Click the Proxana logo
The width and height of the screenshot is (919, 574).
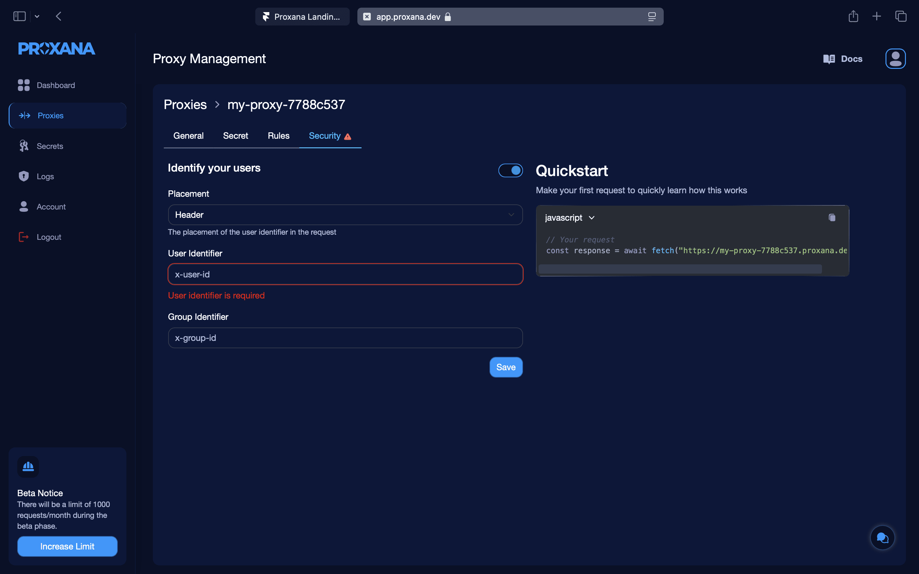pos(56,48)
